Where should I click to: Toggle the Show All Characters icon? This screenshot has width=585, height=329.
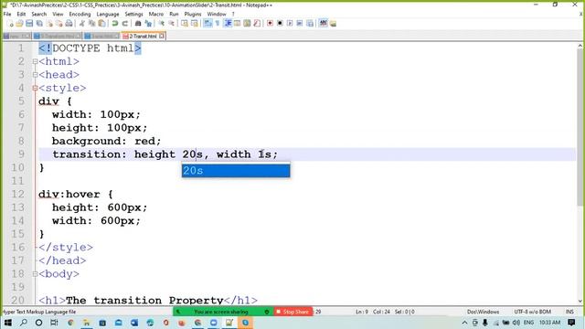218,24
